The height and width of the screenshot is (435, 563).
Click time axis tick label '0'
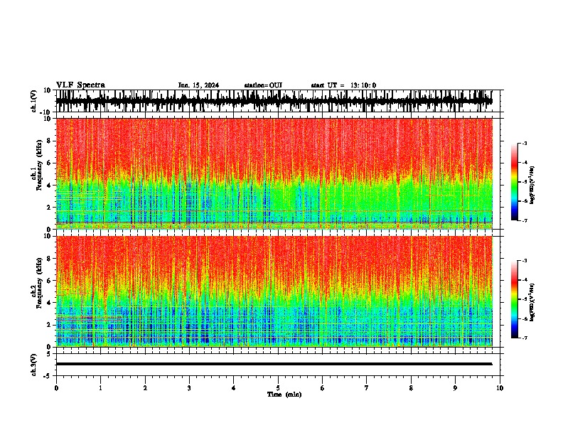pyautogui.click(x=56, y=388)
